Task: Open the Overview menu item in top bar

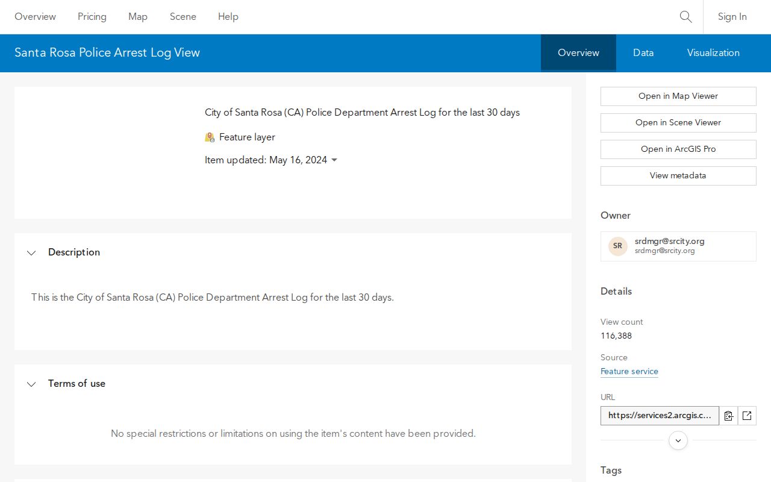Action: tap(35, 17)
